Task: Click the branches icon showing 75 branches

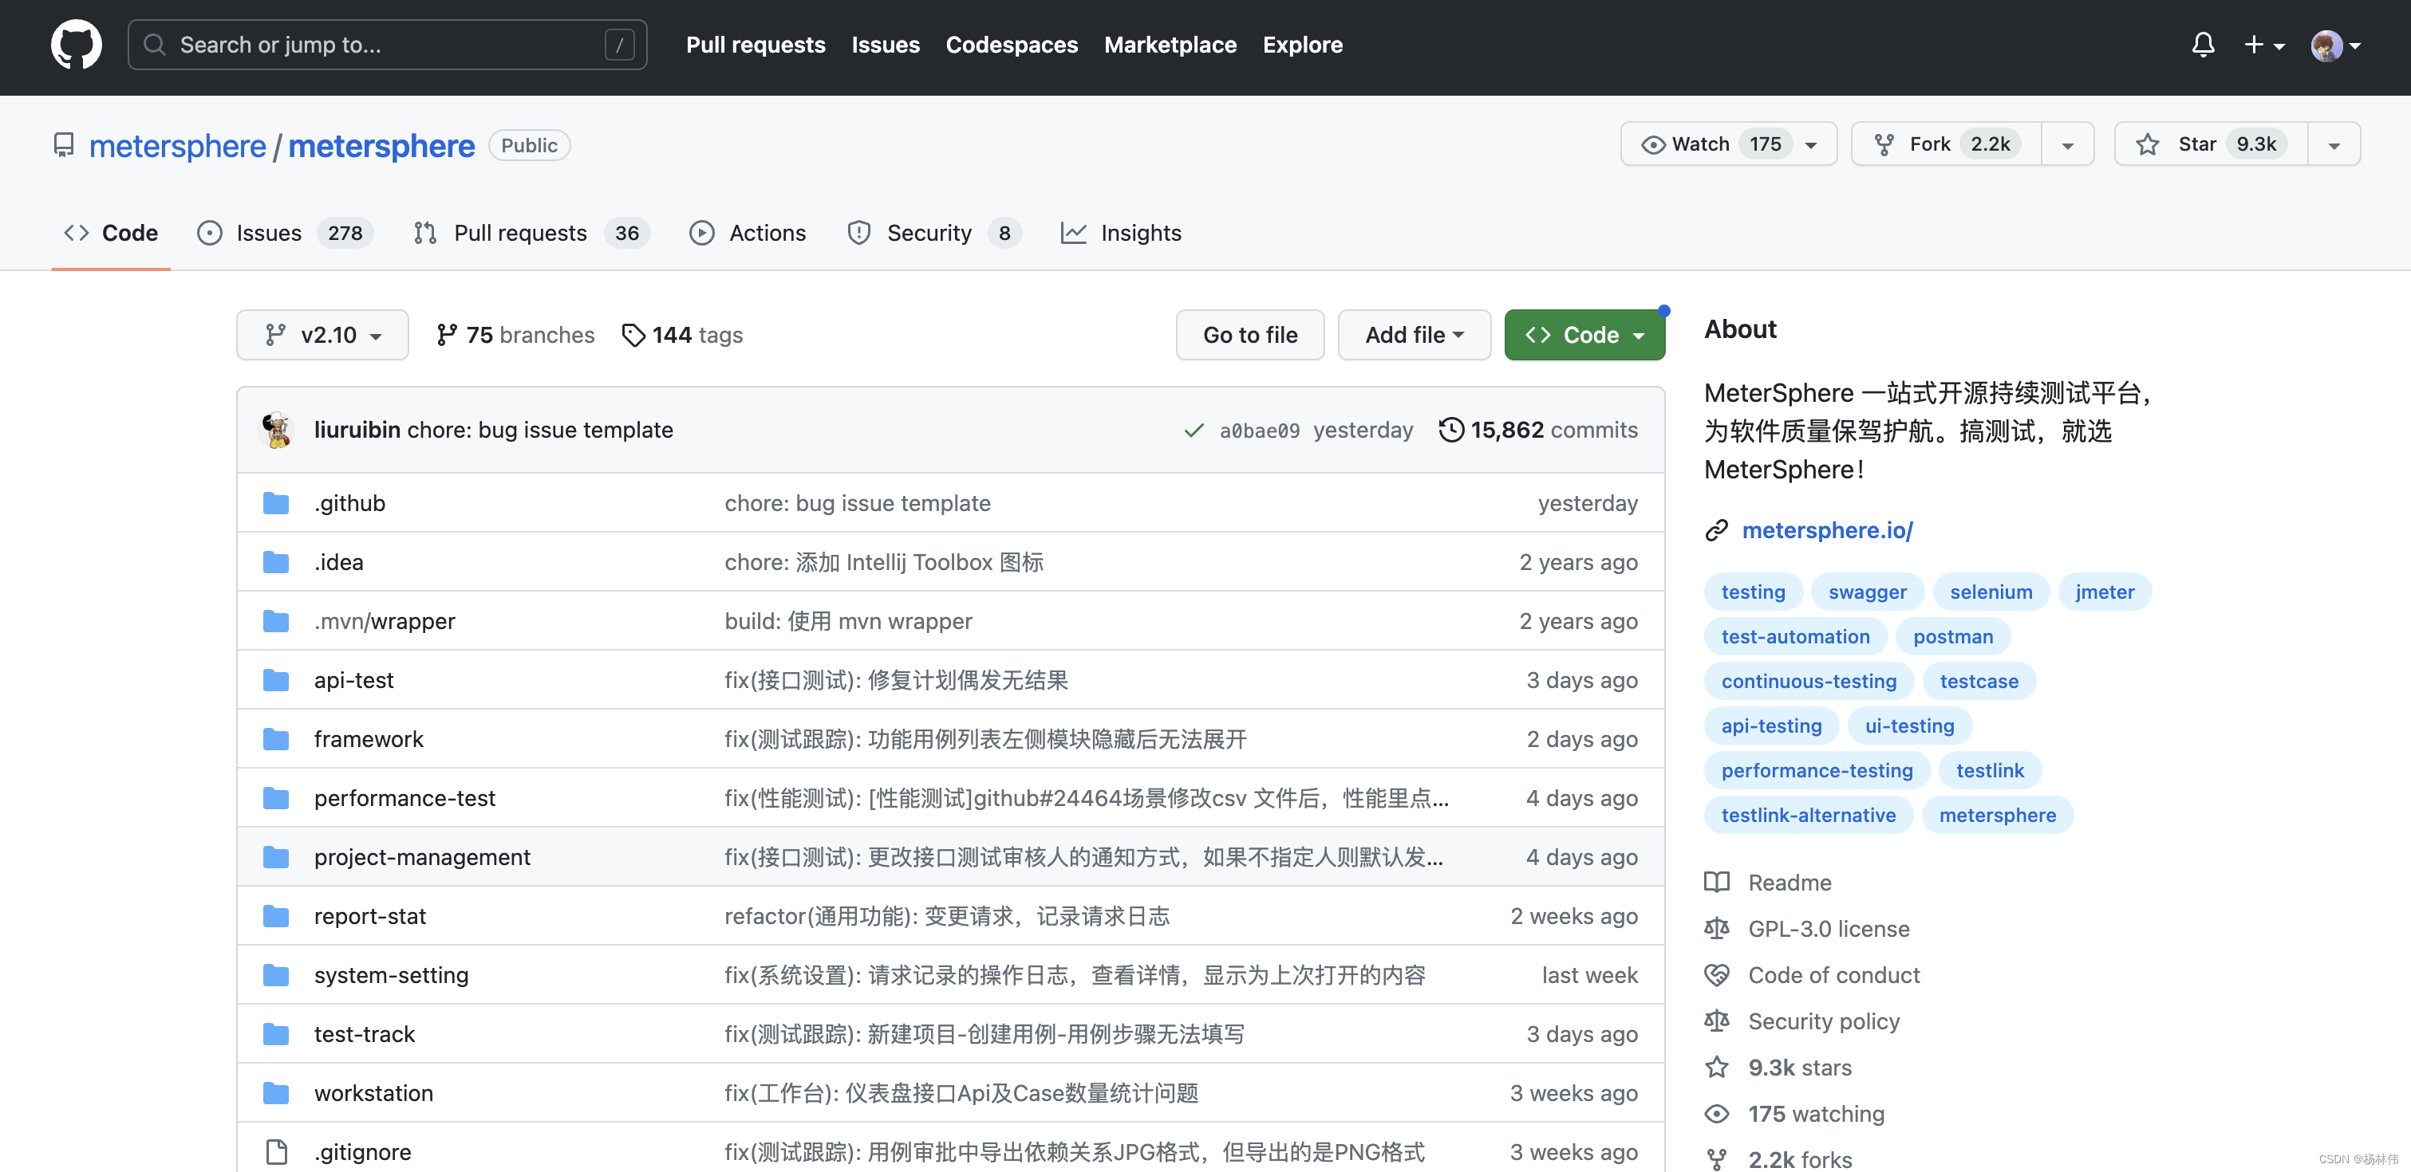Action: (447, 335)
